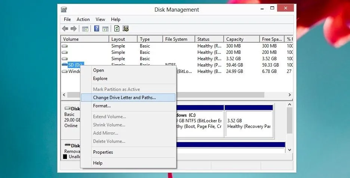
Task: Click the 24.99 GB capacity cell
Action: [x=234, y=71]
